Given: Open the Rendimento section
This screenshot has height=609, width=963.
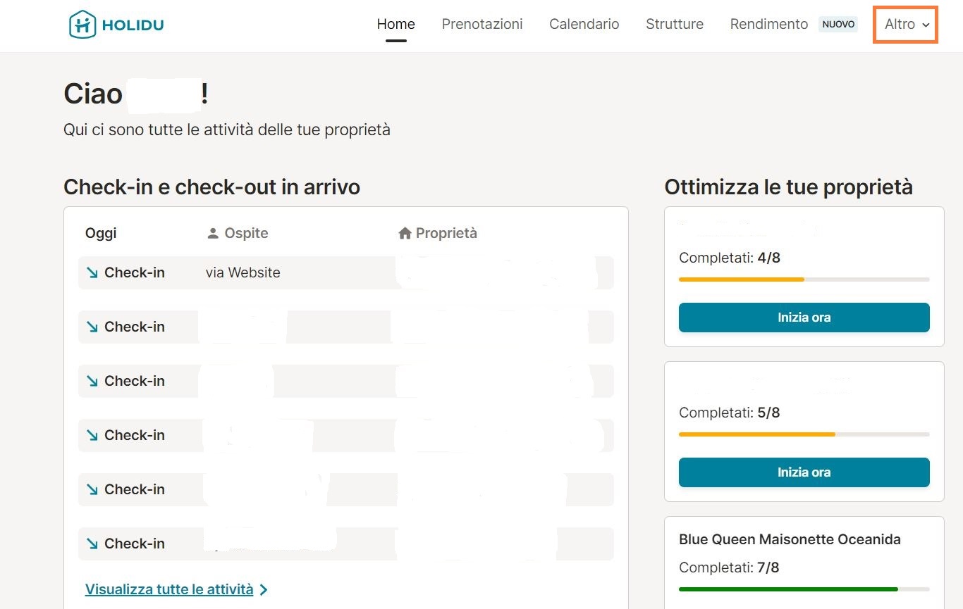Looking at the screenshot, I should point(768,24).
